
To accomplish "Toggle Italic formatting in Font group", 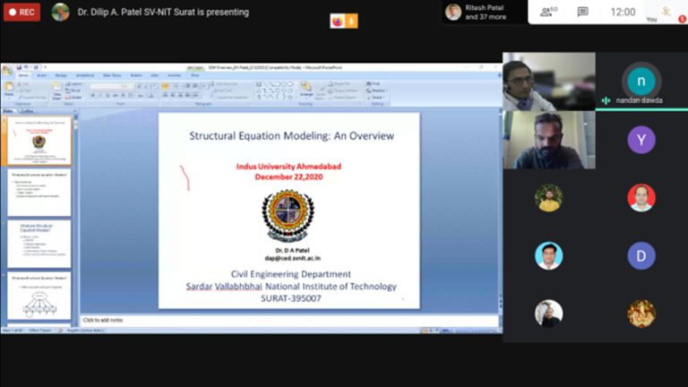I will tap(100, 96).
